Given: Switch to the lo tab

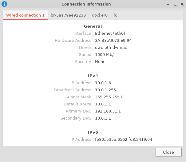Looking at the screenshot, I should pos(116,15).
